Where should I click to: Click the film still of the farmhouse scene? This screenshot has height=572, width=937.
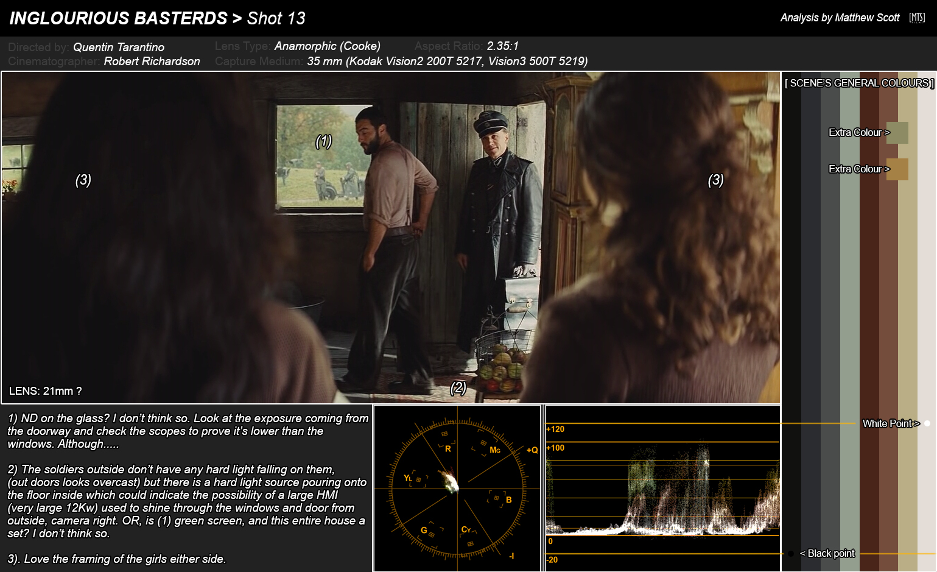click(391, 238)
